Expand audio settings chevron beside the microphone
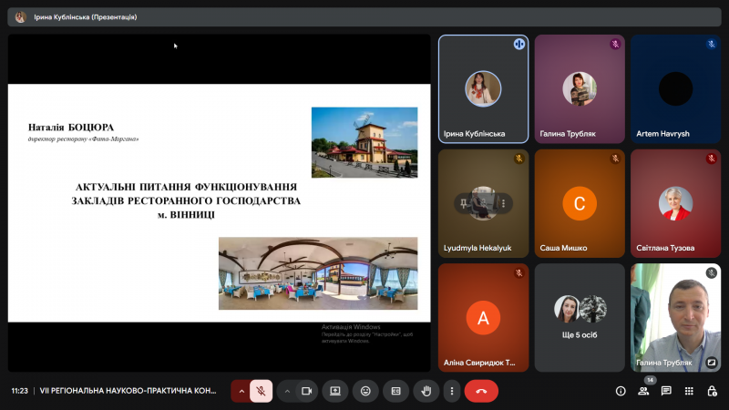This screenshot has width=729, height=410. coord(241,391)
